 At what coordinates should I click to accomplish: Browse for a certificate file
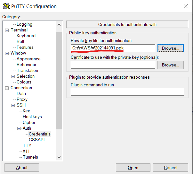(x=171, y=65)
